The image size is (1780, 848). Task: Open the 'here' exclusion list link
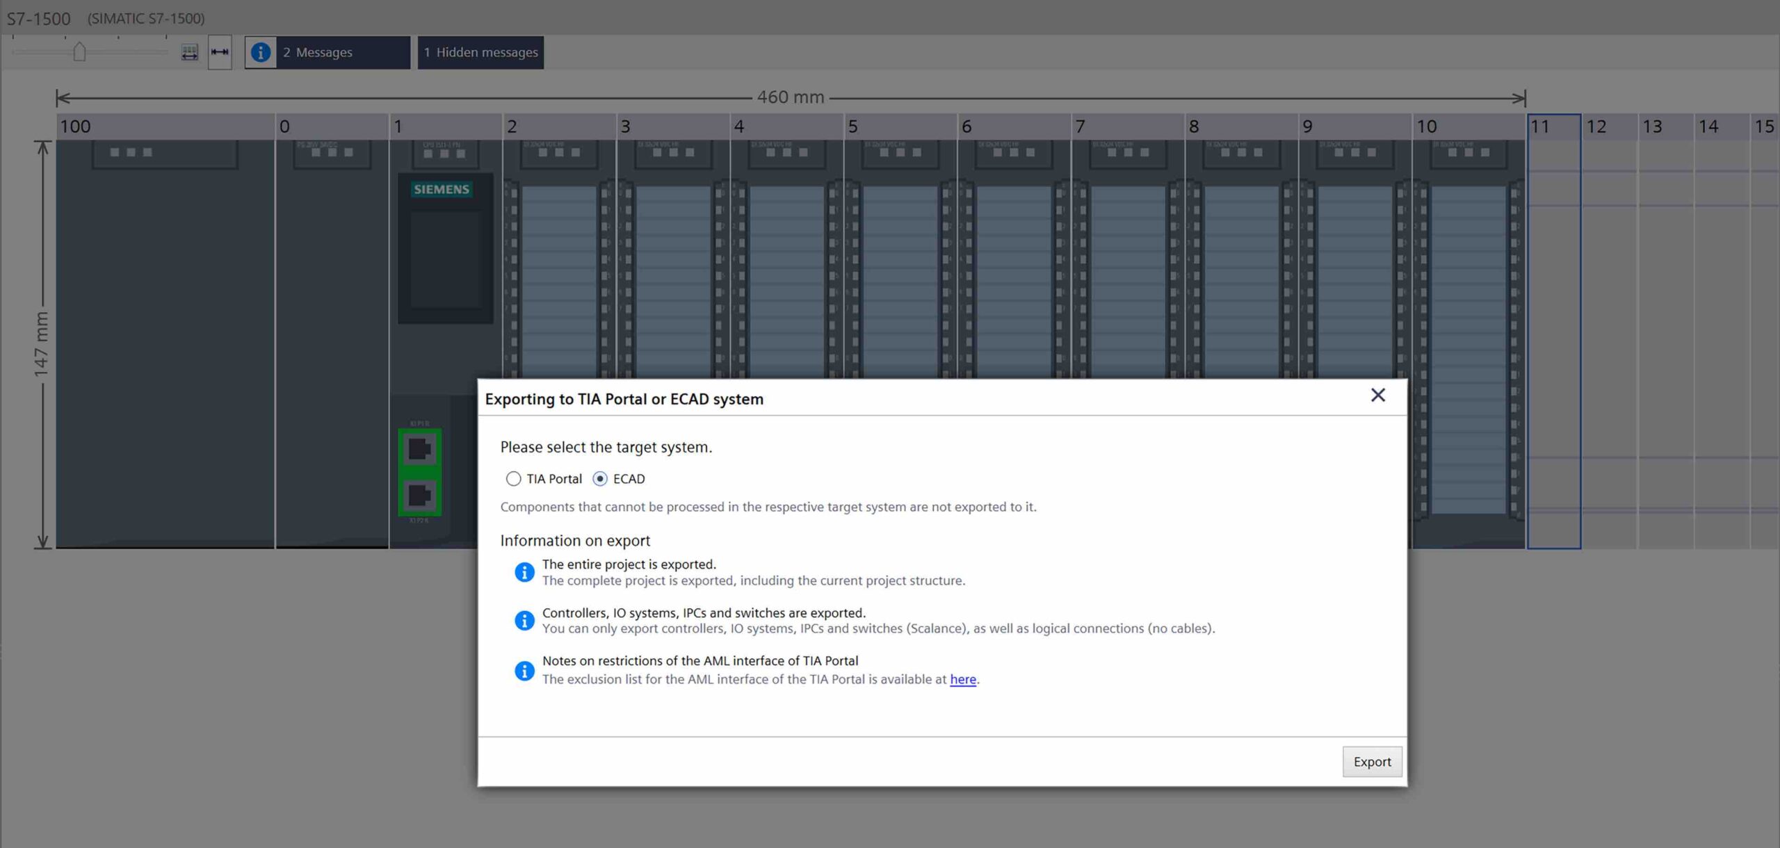[962, 680]
